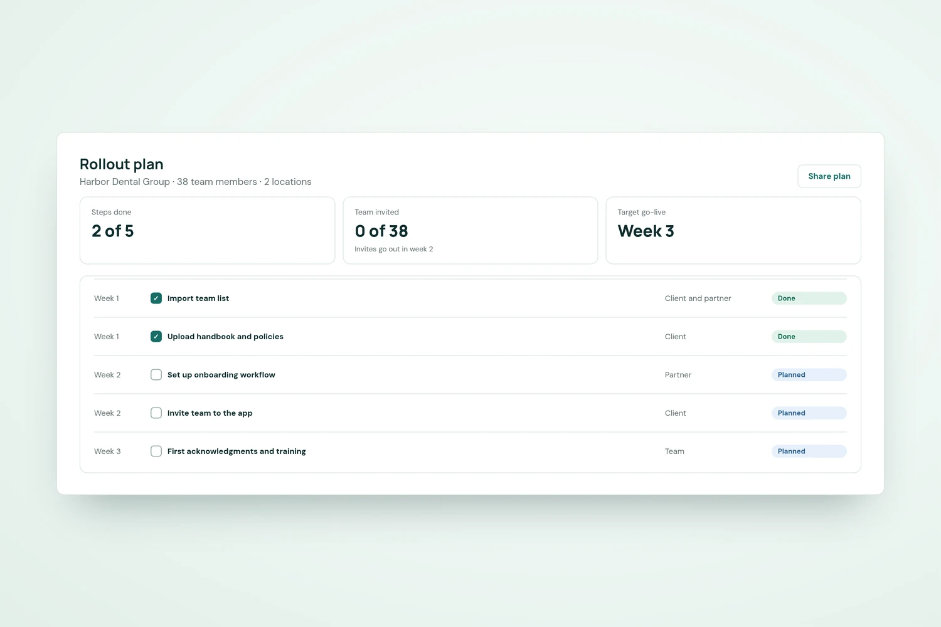Click Client owner in Upload handbook row
Viewport: 941px width, 627px height.
coord(676,337)
